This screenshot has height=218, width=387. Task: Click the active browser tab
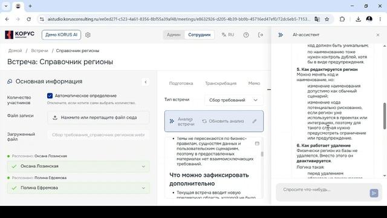18,7
